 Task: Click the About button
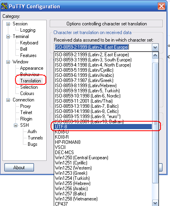click(x=19, y=168)
